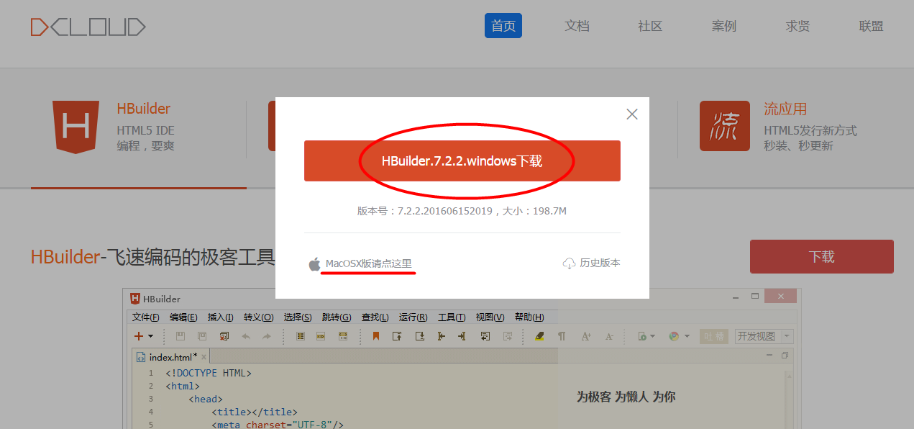Open 插入(I) menu in HBuilder window

pyautogui.click(x=221, y=317)
